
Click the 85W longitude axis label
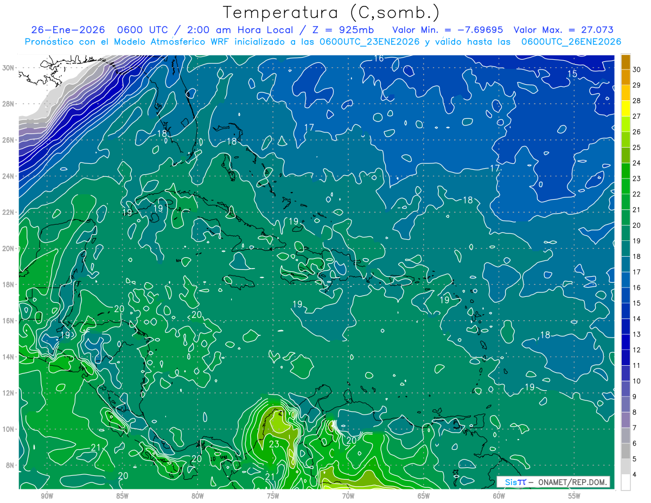(122, 496)
